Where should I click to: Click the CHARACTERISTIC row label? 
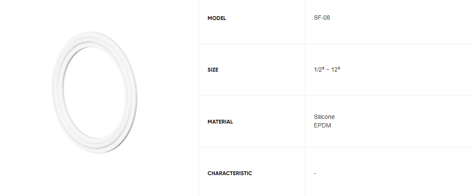(230, 173)
